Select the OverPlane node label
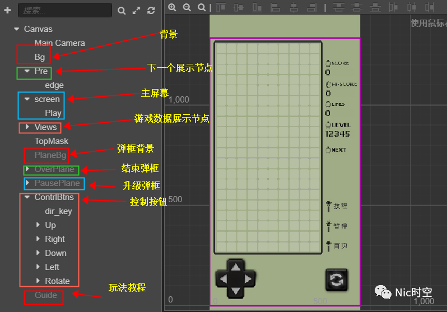Image resolution: width=447 pixels, height=312 pixels. point(54,169)
